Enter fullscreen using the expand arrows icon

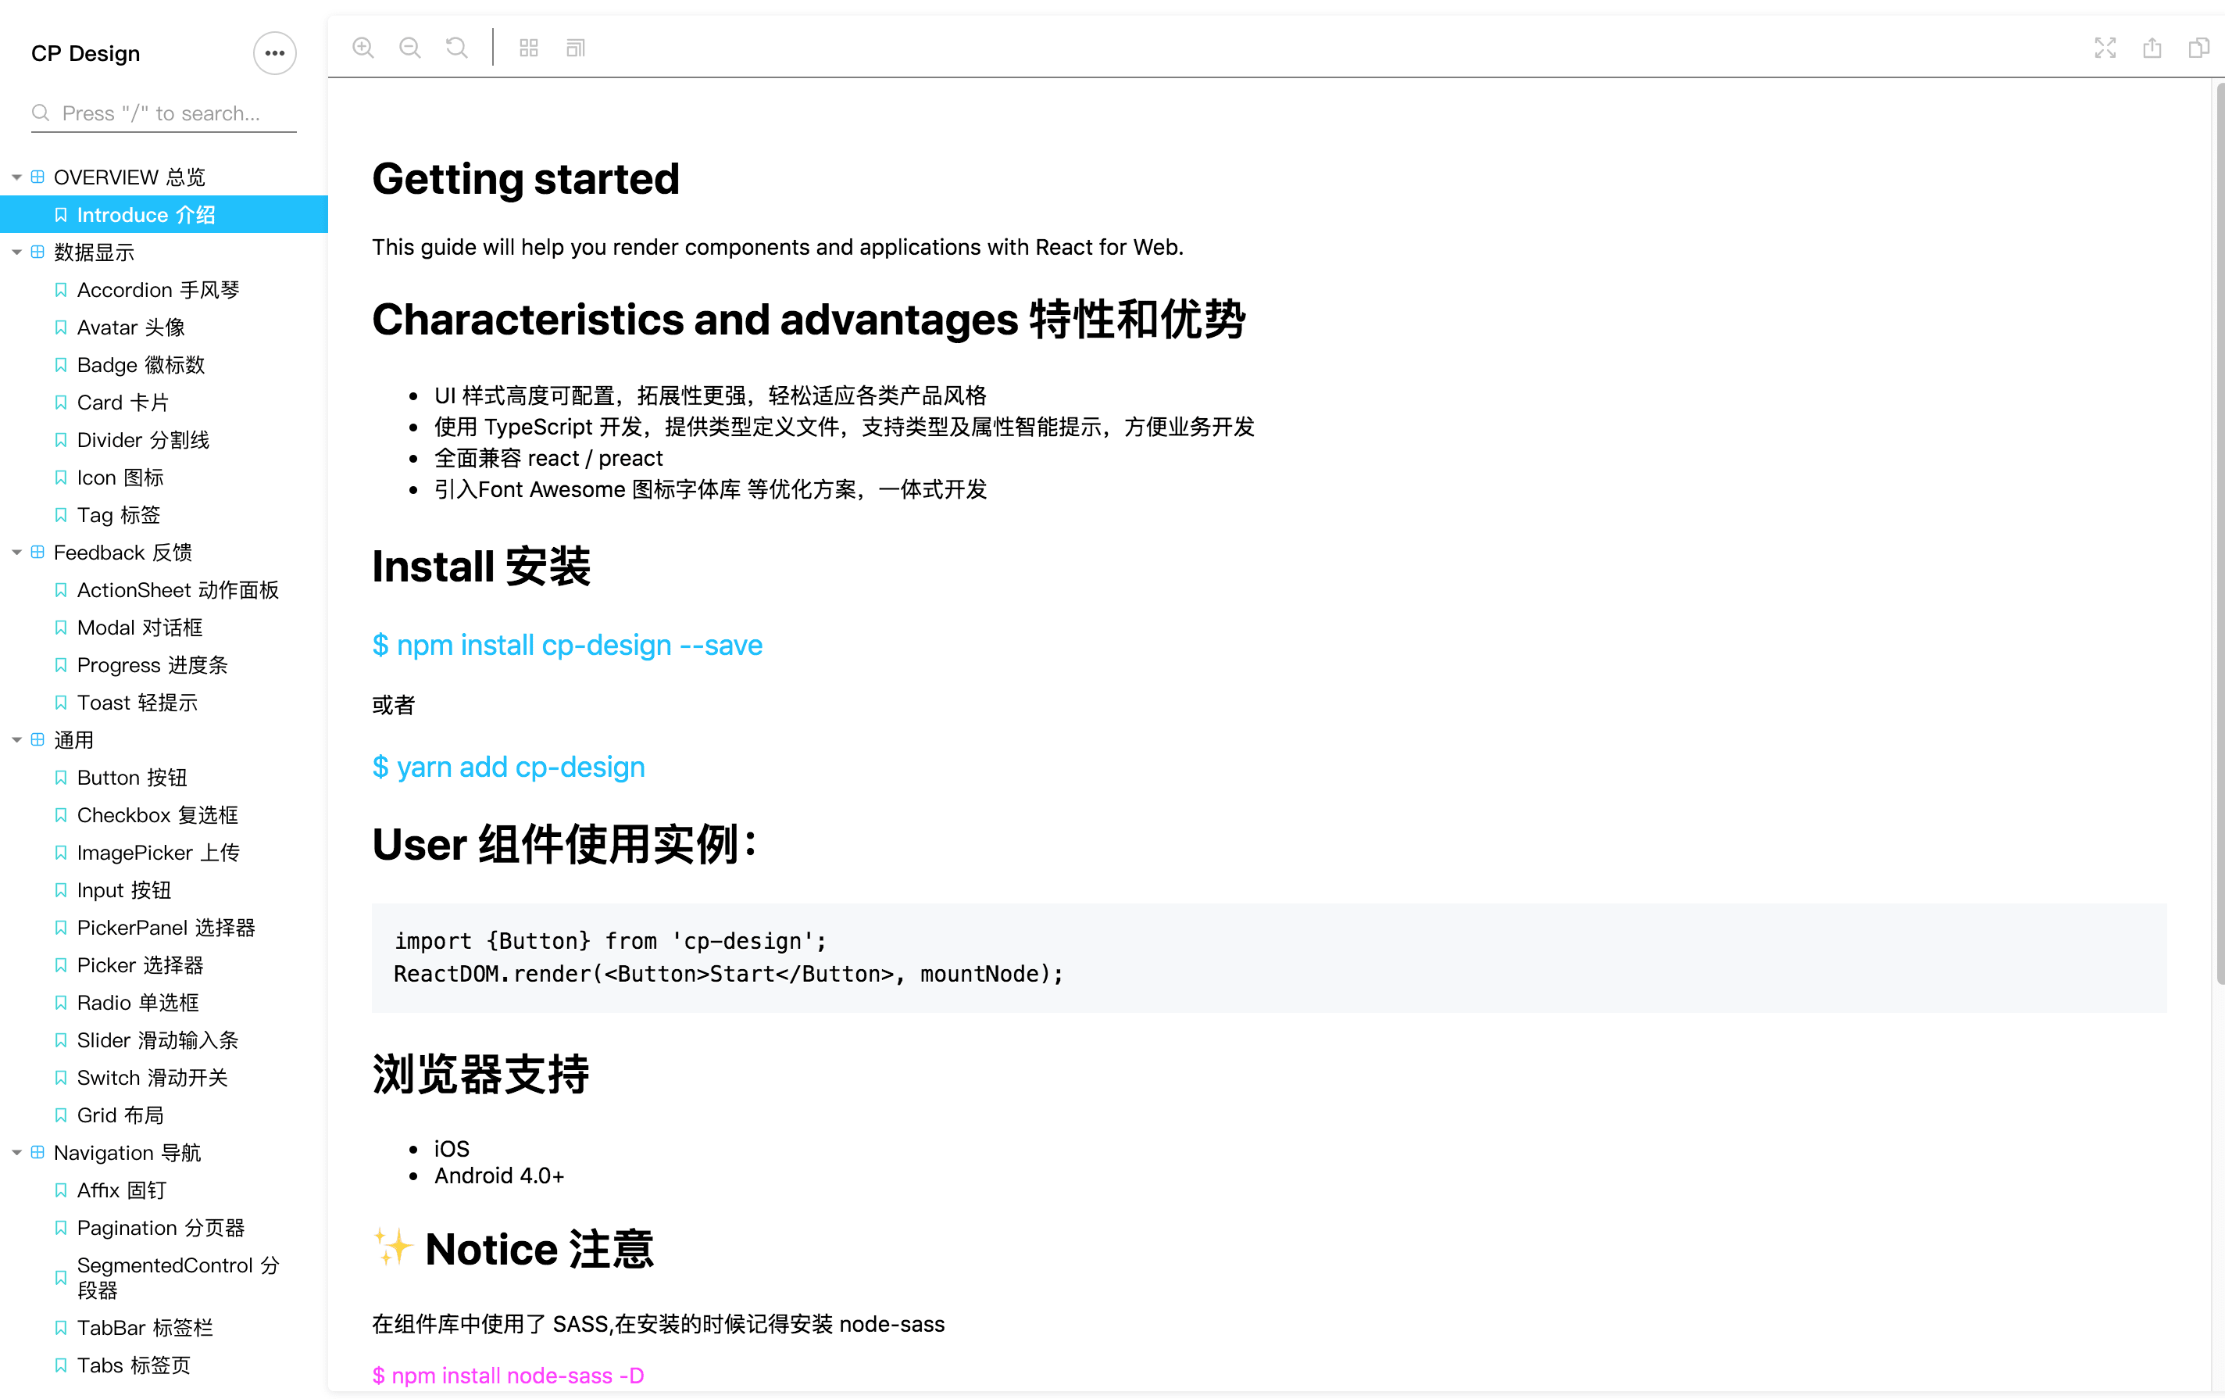click(2105, 47)
